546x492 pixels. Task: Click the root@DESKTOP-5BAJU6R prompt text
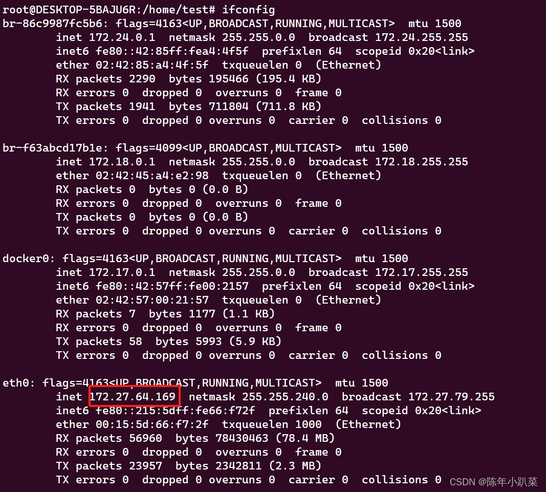[69, 10]
